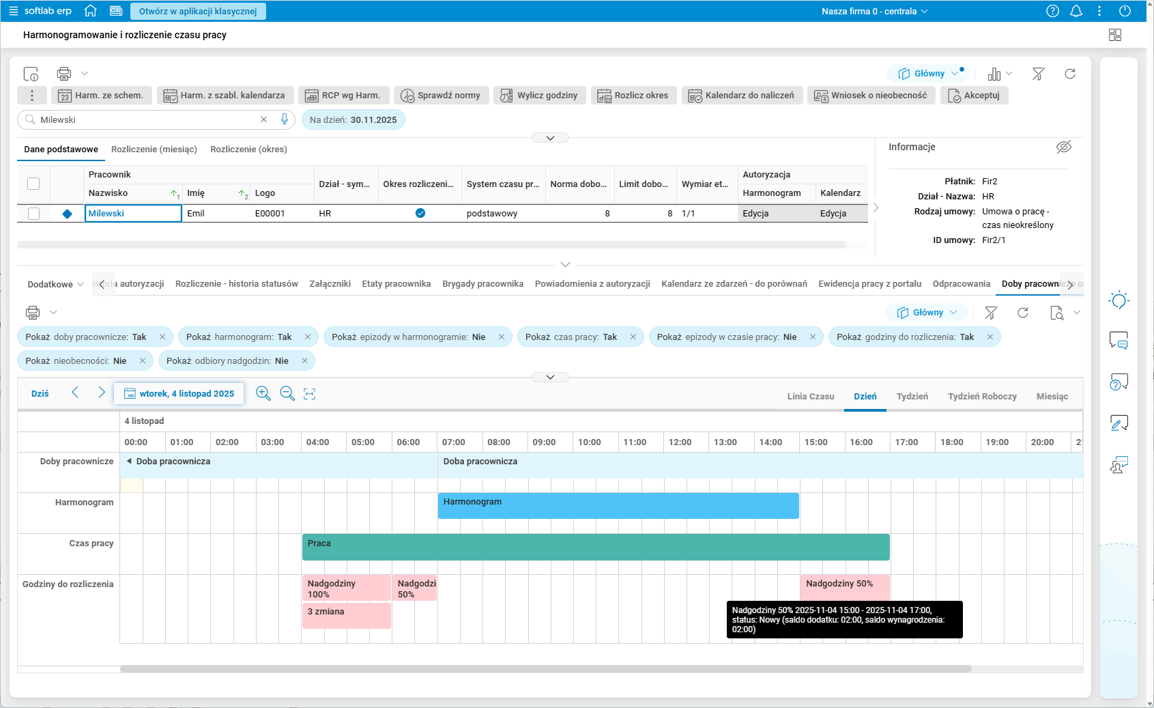Open the user support sidebar icon
This screenshot has width=1154, height=708.
tap(1119, 465)
